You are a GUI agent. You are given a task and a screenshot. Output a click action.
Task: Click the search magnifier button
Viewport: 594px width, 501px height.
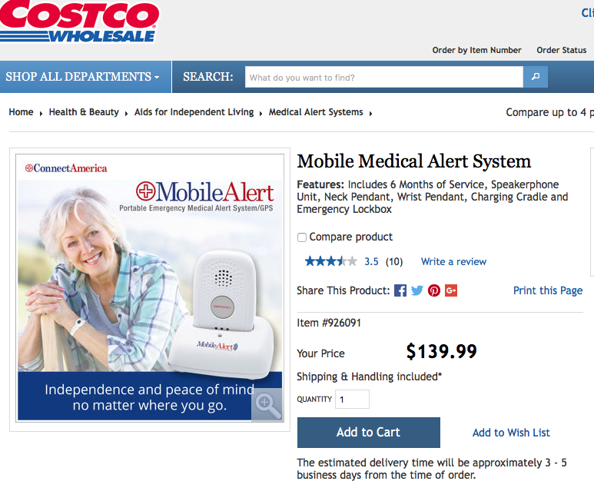pos(535,77)
